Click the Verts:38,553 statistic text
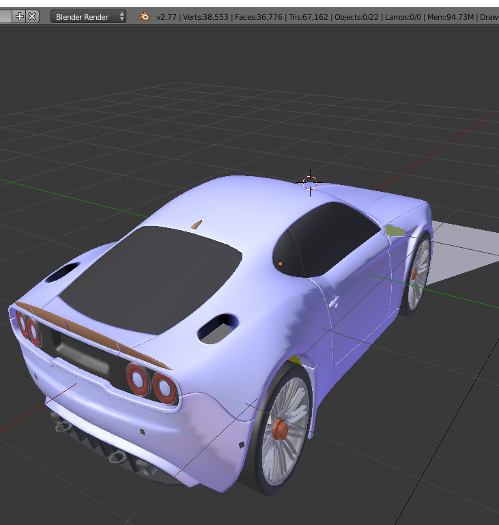Screen dimensions: 499x525 [205, 17]
